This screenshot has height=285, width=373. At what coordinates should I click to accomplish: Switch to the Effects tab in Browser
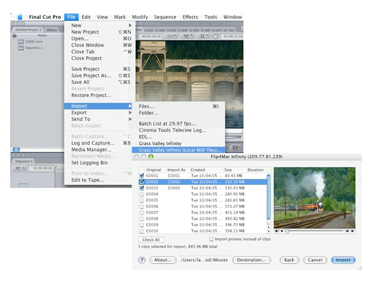(x=51, y=30)
